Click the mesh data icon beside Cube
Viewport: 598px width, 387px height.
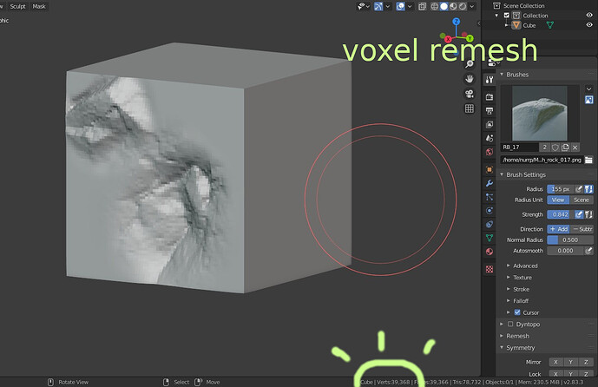pyautogui.click(x=549, y=25)
